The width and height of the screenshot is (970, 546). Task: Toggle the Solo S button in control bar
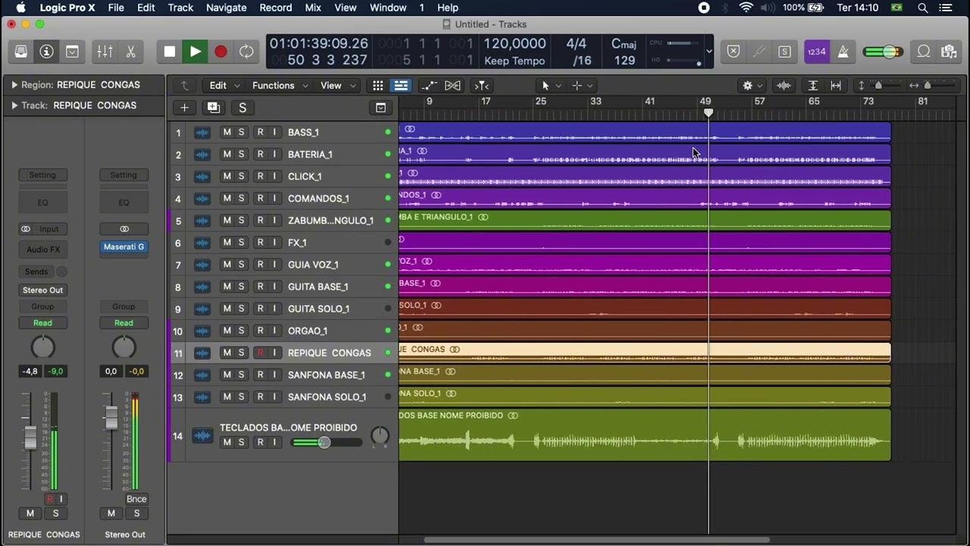784,52
